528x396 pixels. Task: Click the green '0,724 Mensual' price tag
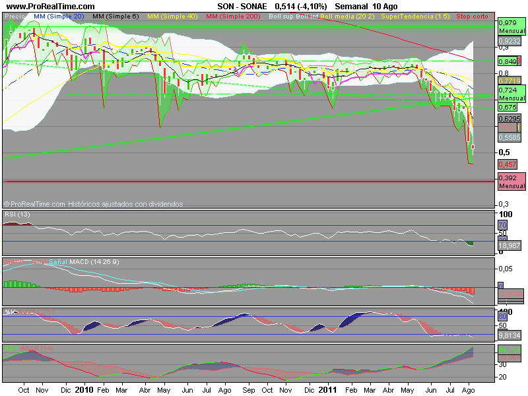point(511,94)
